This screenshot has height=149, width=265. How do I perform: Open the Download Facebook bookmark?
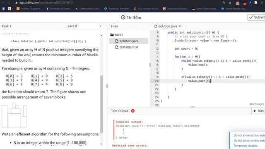tap(176, 9)
